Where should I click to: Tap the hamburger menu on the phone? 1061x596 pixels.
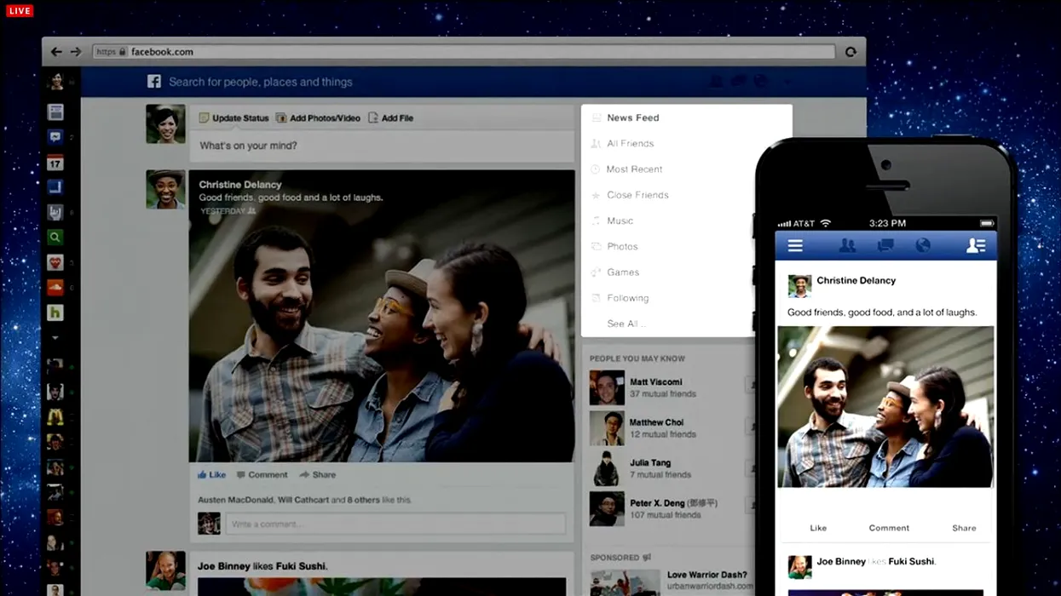pos(795,246)
